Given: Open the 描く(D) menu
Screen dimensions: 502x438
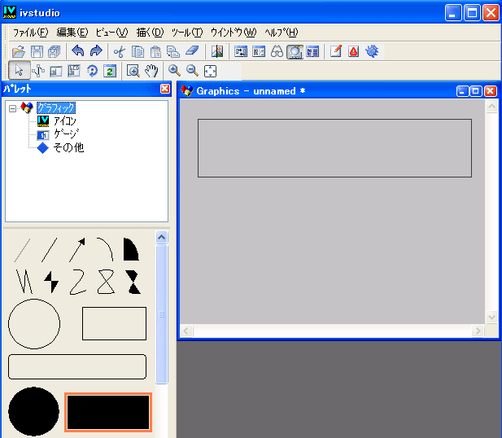Looking at the screenshot, I should (150, 32).
